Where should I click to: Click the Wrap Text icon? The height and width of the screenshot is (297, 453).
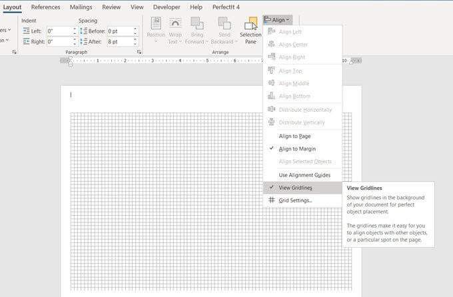point(175,23)
